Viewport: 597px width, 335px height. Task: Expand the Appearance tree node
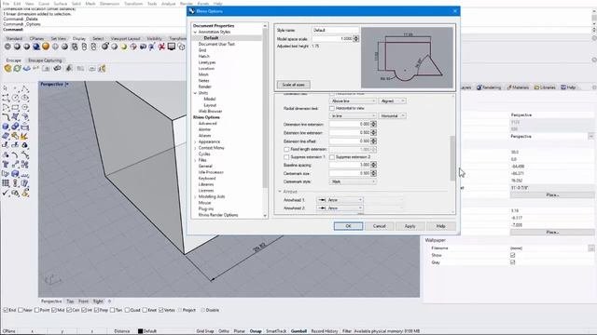195,141
